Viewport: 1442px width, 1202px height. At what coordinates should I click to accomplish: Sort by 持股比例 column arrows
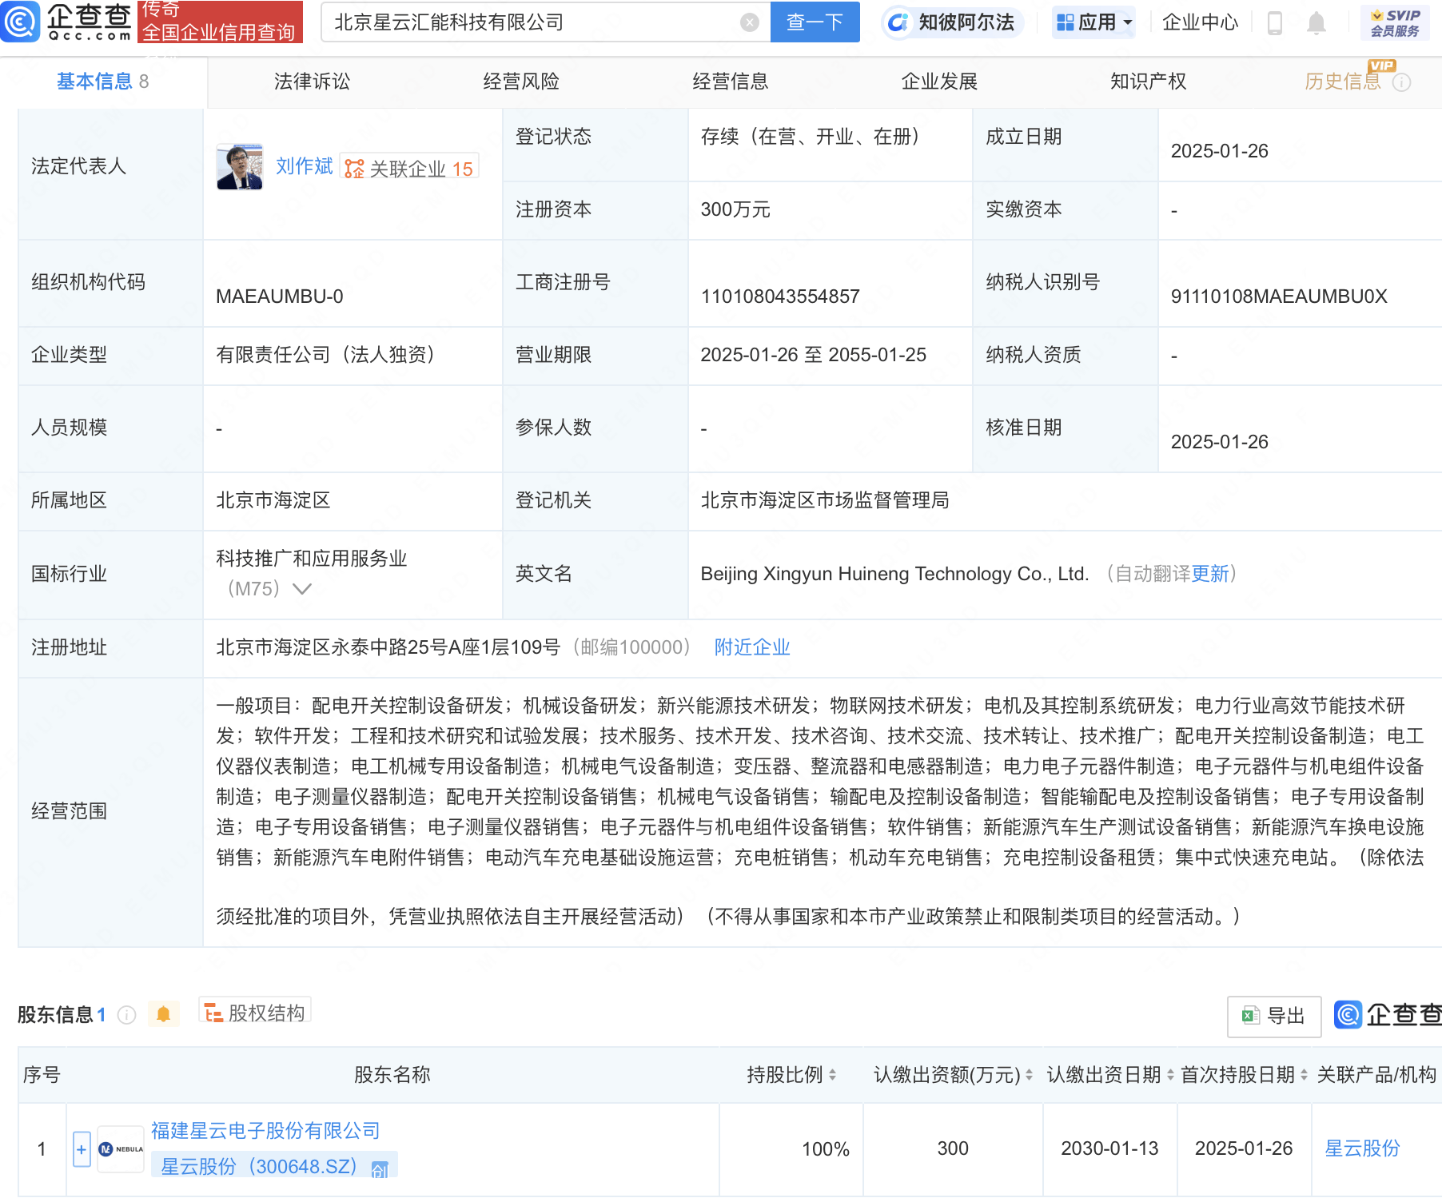832,1075
